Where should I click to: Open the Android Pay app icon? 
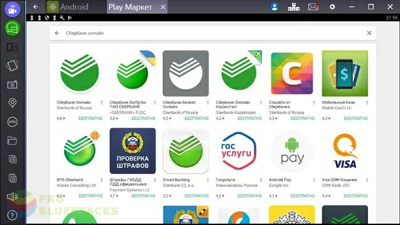point(292,151)
